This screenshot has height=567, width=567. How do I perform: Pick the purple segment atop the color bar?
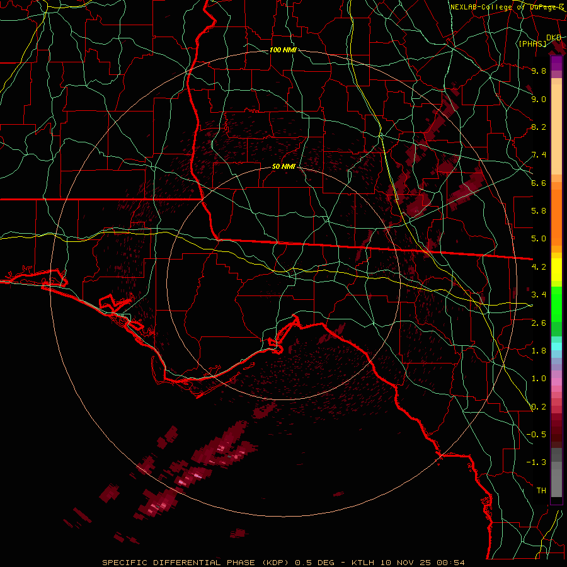point(556,64)
